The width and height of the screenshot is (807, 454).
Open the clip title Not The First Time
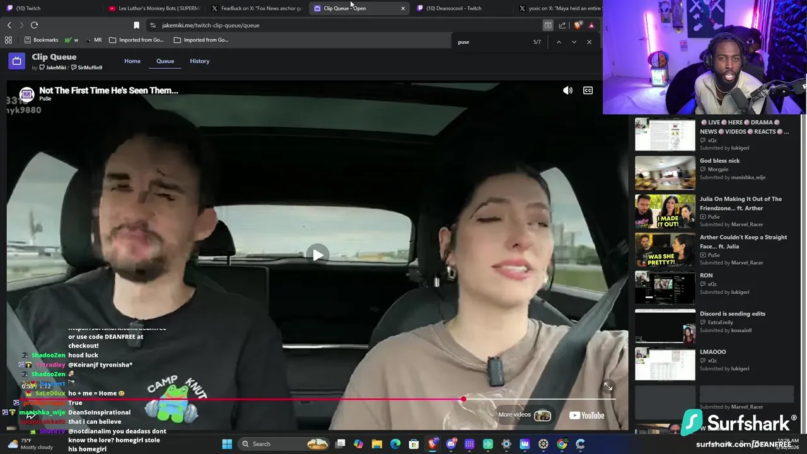tap(108, 90)
